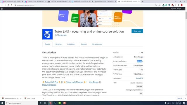Click the microphone icon in system tray

pyautogui.click(x=166, y=103)
